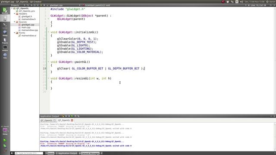Toggle the left sidebar visibility button
The width and height of the screenshot is (276, 155).
[x=12, y=153]
